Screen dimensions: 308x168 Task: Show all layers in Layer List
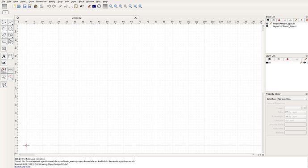click(270, 59)
